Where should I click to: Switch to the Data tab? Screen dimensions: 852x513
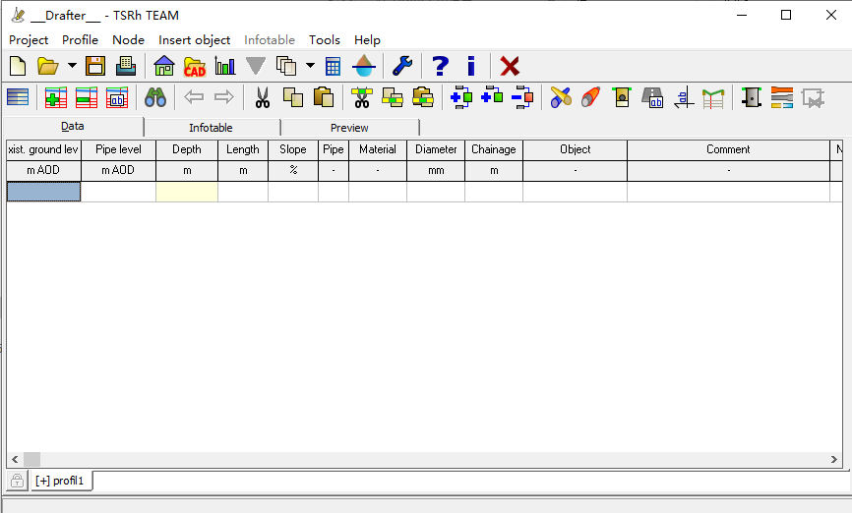(x=73, y=127)
